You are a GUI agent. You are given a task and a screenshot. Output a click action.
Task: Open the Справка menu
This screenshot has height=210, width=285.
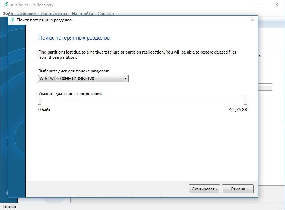pos(106,14)
